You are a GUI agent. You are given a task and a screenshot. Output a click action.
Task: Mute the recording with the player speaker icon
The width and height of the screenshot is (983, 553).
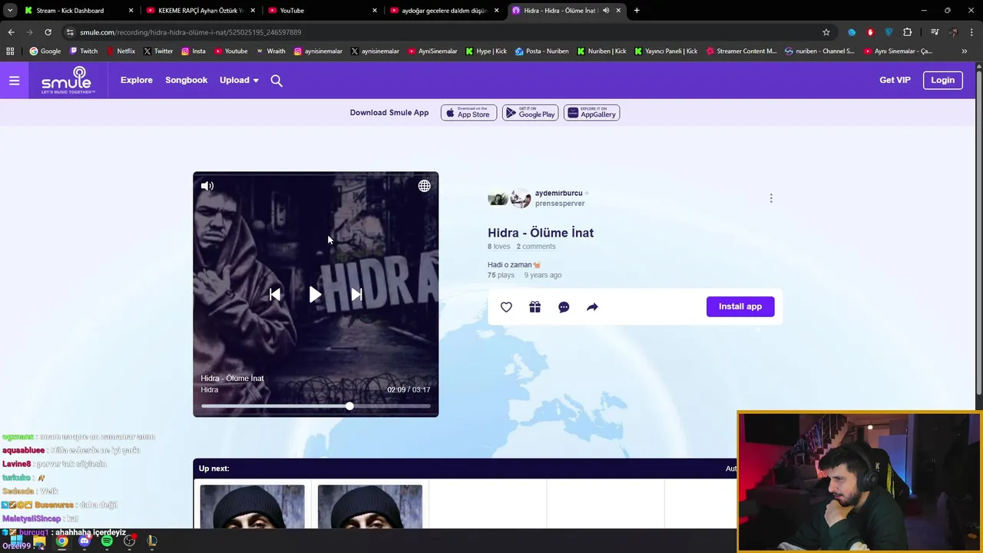pyautogui.click(x=207, y=186)
